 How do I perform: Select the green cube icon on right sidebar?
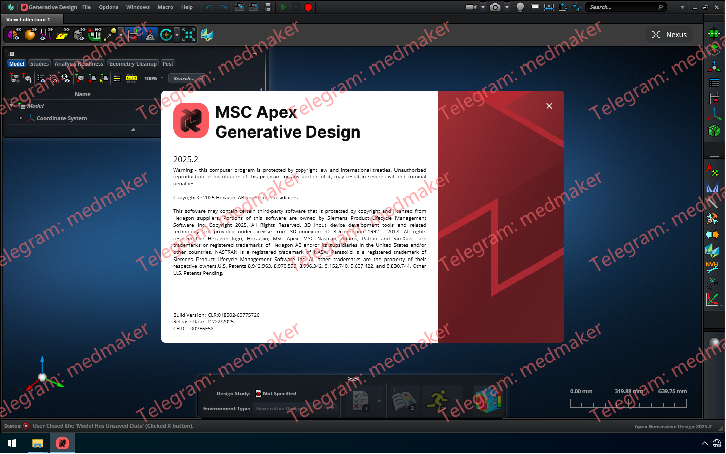(714, 131)
